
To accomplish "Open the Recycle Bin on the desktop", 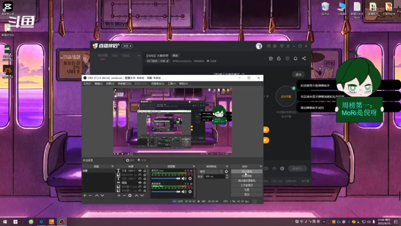I will pos(325,8).
